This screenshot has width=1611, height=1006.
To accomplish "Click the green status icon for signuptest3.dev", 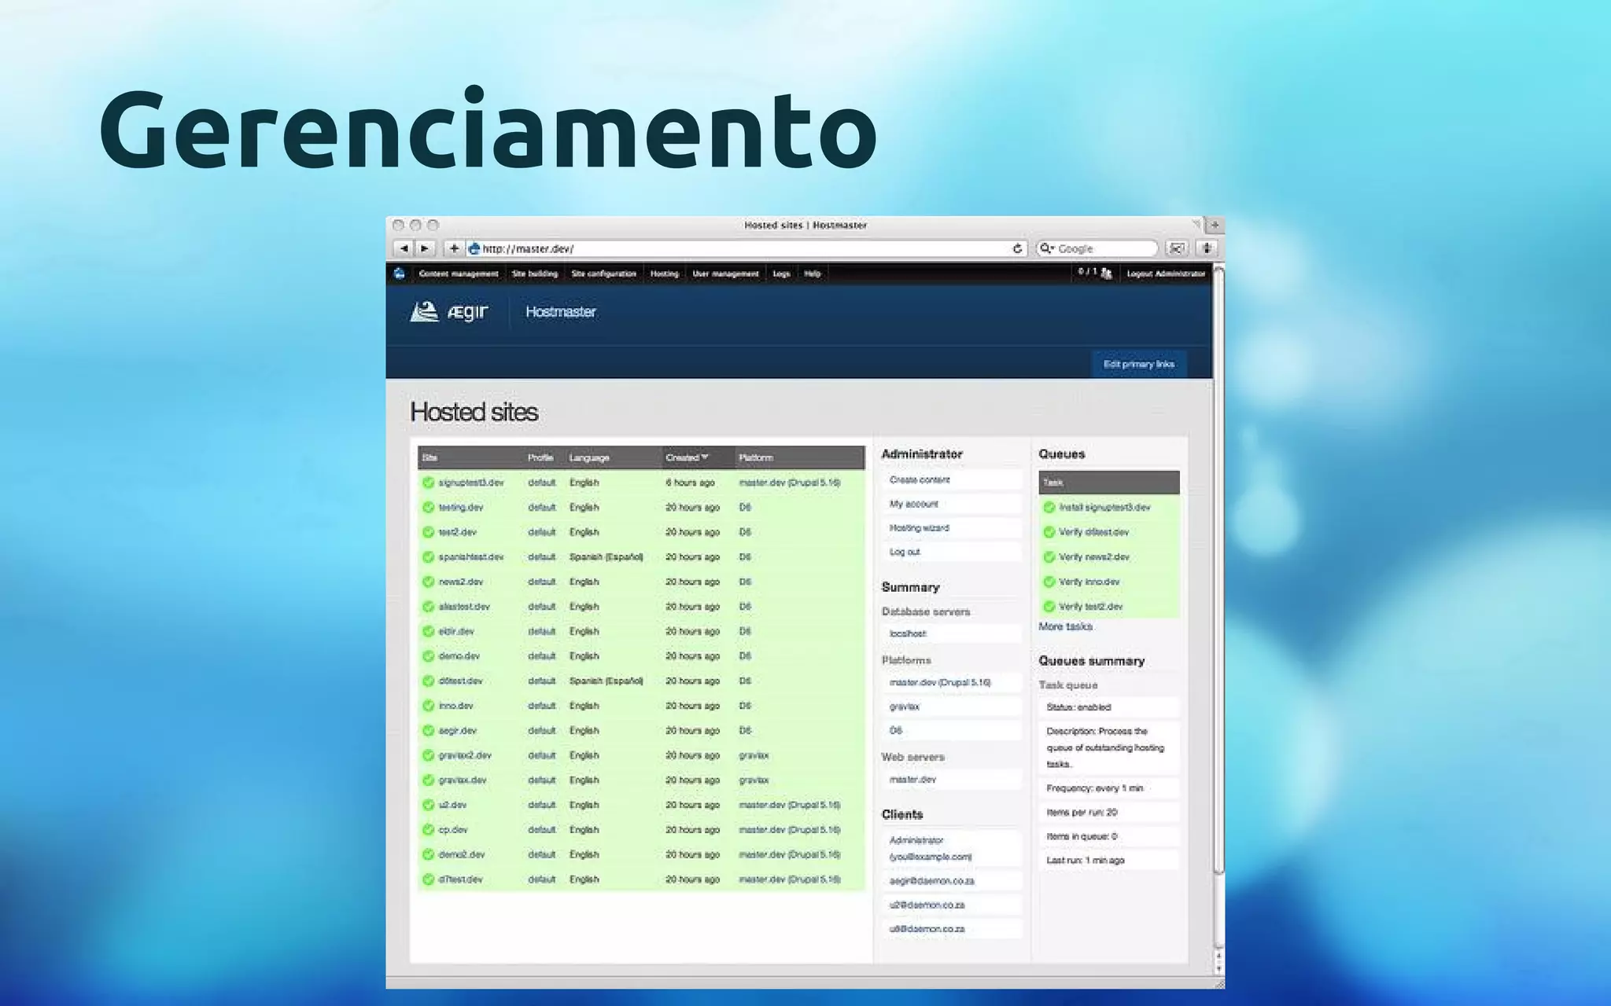I will (x=428, y=483).
